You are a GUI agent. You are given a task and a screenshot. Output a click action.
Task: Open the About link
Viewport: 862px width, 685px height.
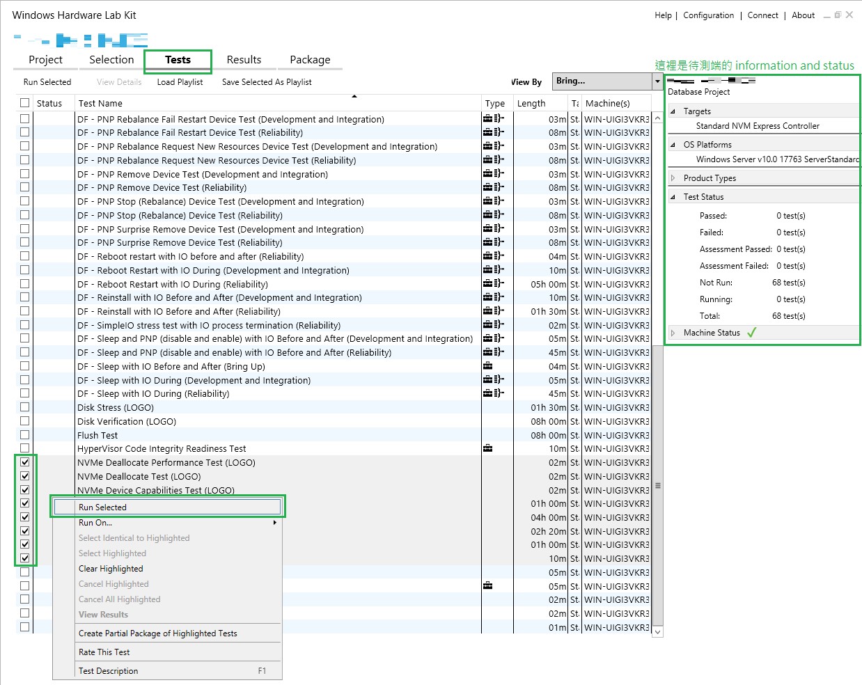tap(803, 15)
